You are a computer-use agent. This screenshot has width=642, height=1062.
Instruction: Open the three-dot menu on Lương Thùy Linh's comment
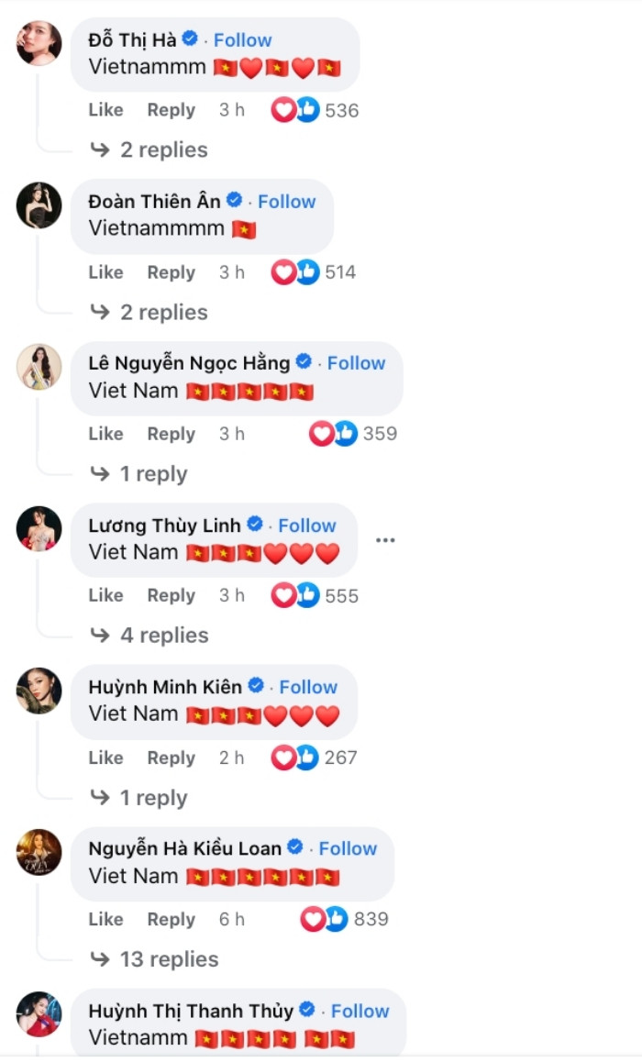385,540
